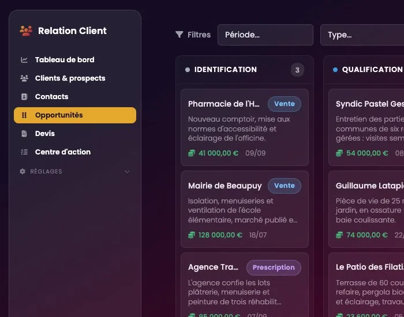Click the 41 000,00 € amount
This screenshot has width=404, height=317.
coord(219,153)
